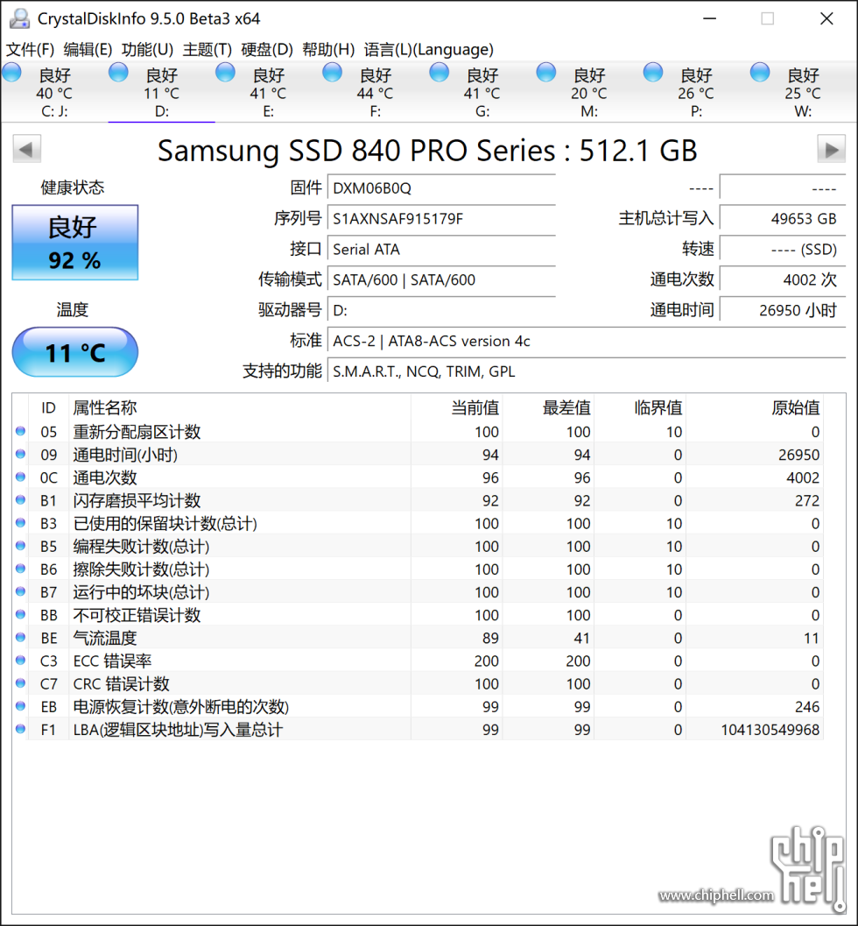The image size is (858, 926).
Task: Click the 最差值 column header
Action: pos(548,407)
